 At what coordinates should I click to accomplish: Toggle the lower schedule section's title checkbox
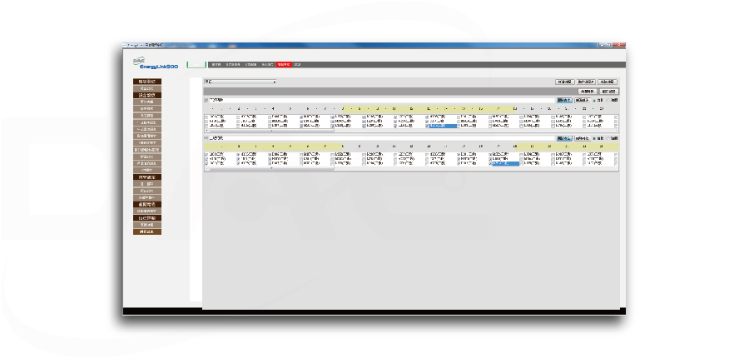206,138
